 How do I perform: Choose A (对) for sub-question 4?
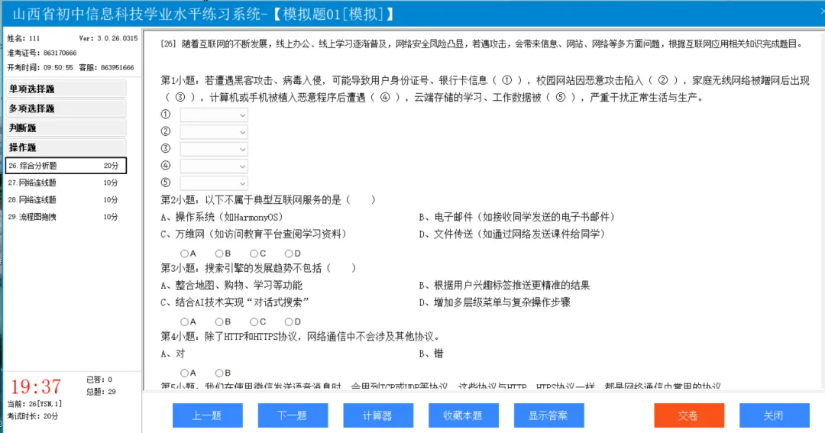pyautogui.click(x=185, y=373)
